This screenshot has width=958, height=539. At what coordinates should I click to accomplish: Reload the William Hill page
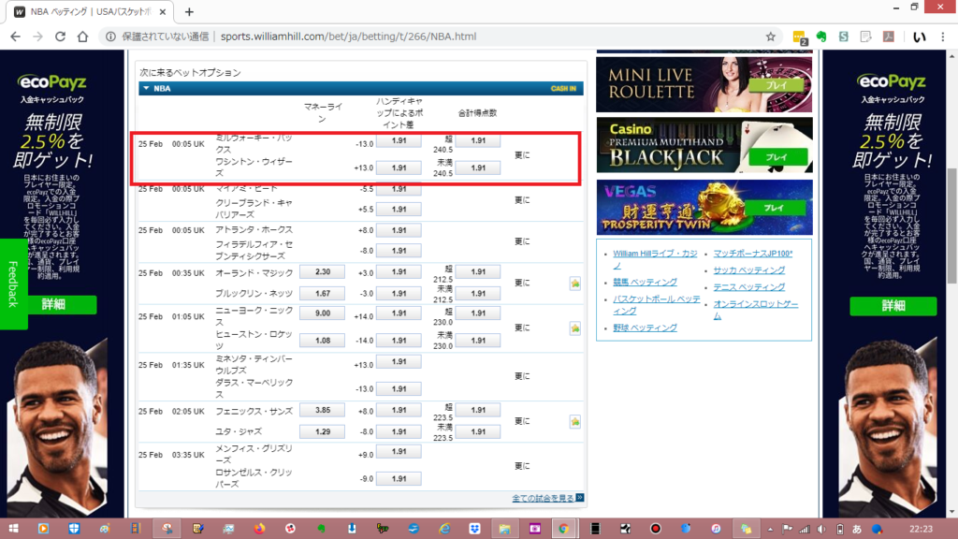click(60, 36)
